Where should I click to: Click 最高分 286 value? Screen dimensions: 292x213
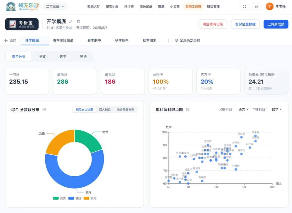(x=63, y=81)
